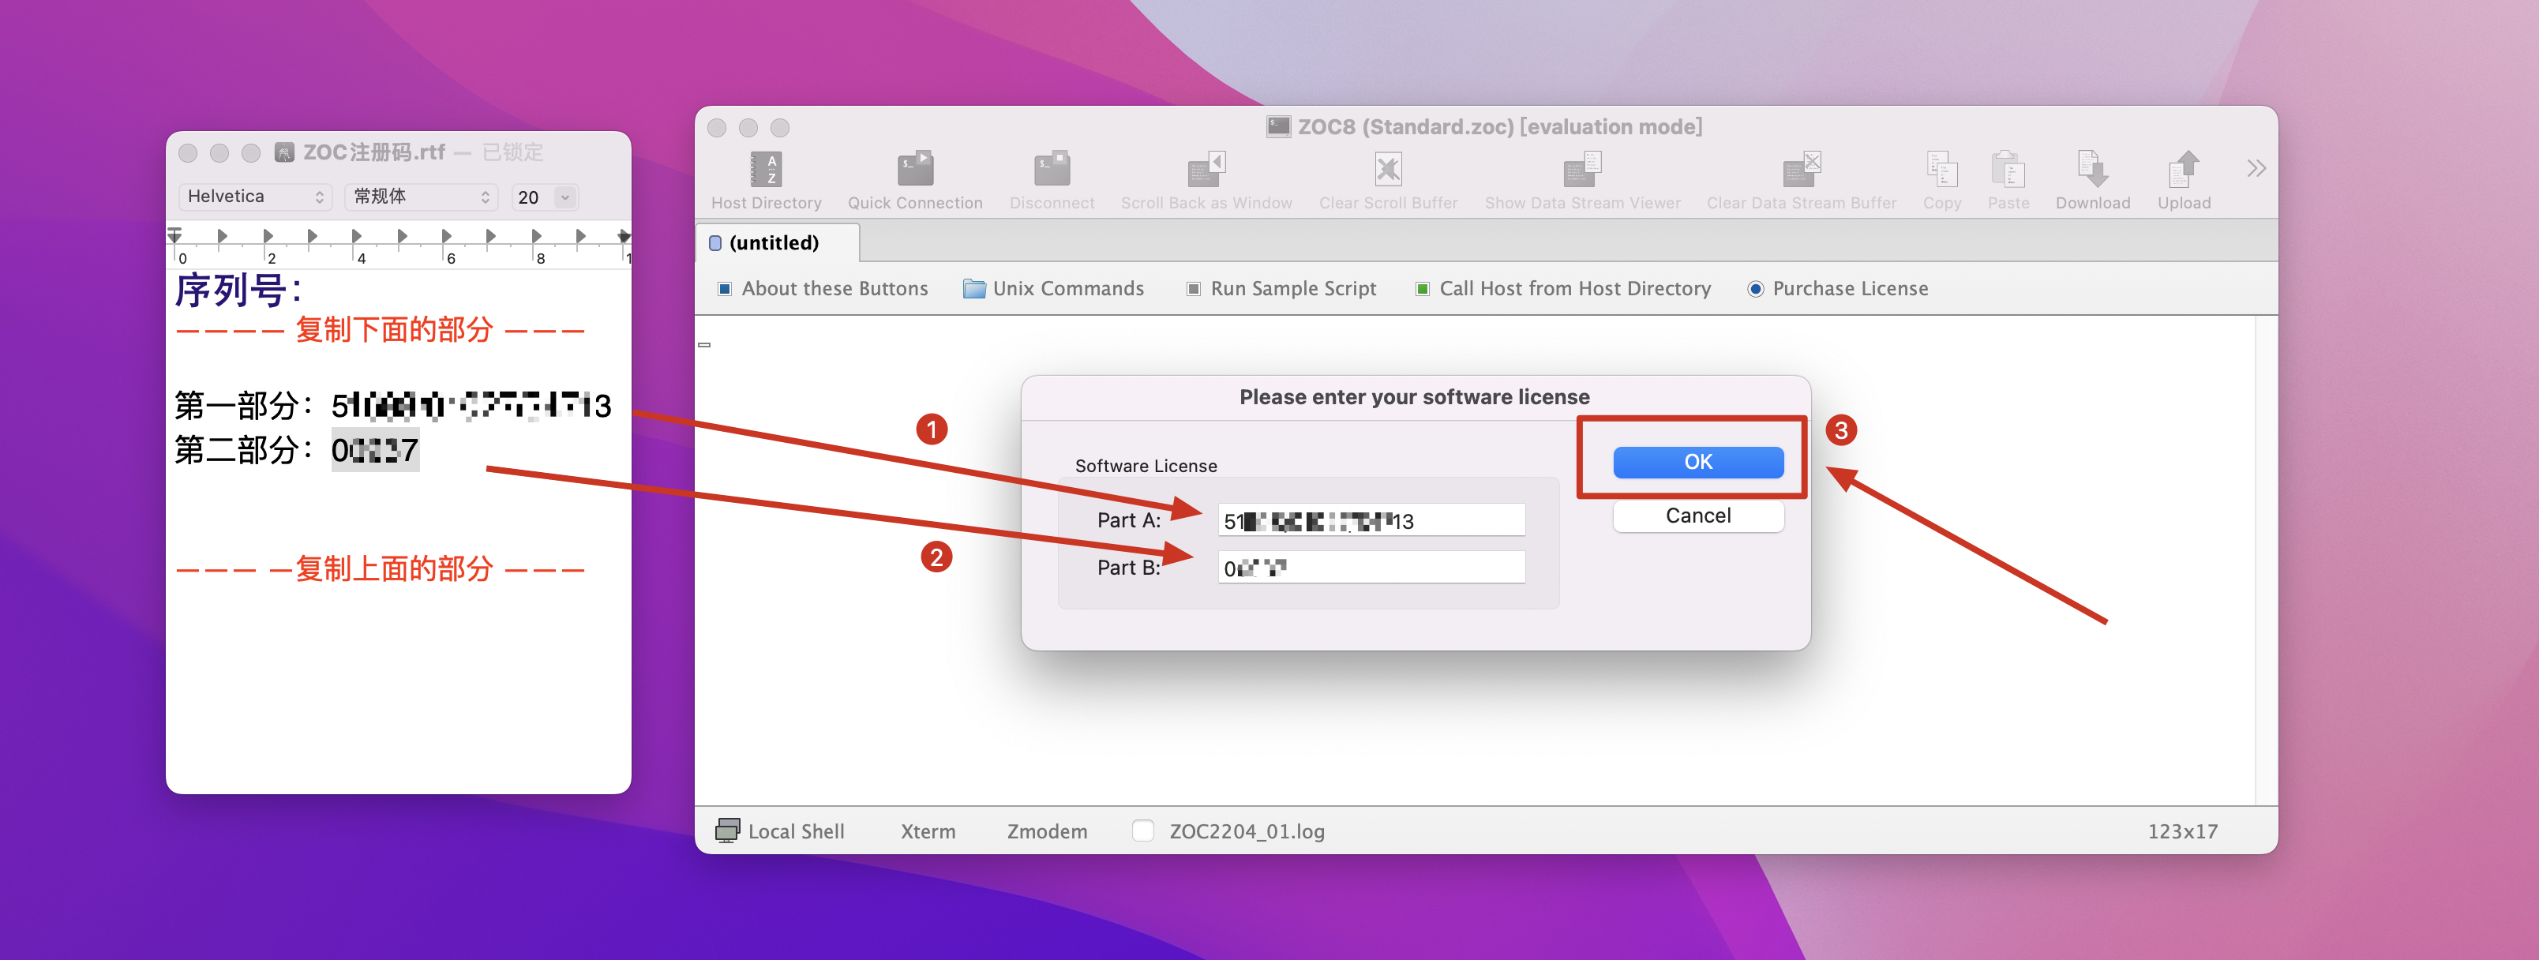Image resolution: width=2539 pixels, height=960 pixels.
Task: Click the Clear Scroll Buffer icon
Action: click(1387, 171)
